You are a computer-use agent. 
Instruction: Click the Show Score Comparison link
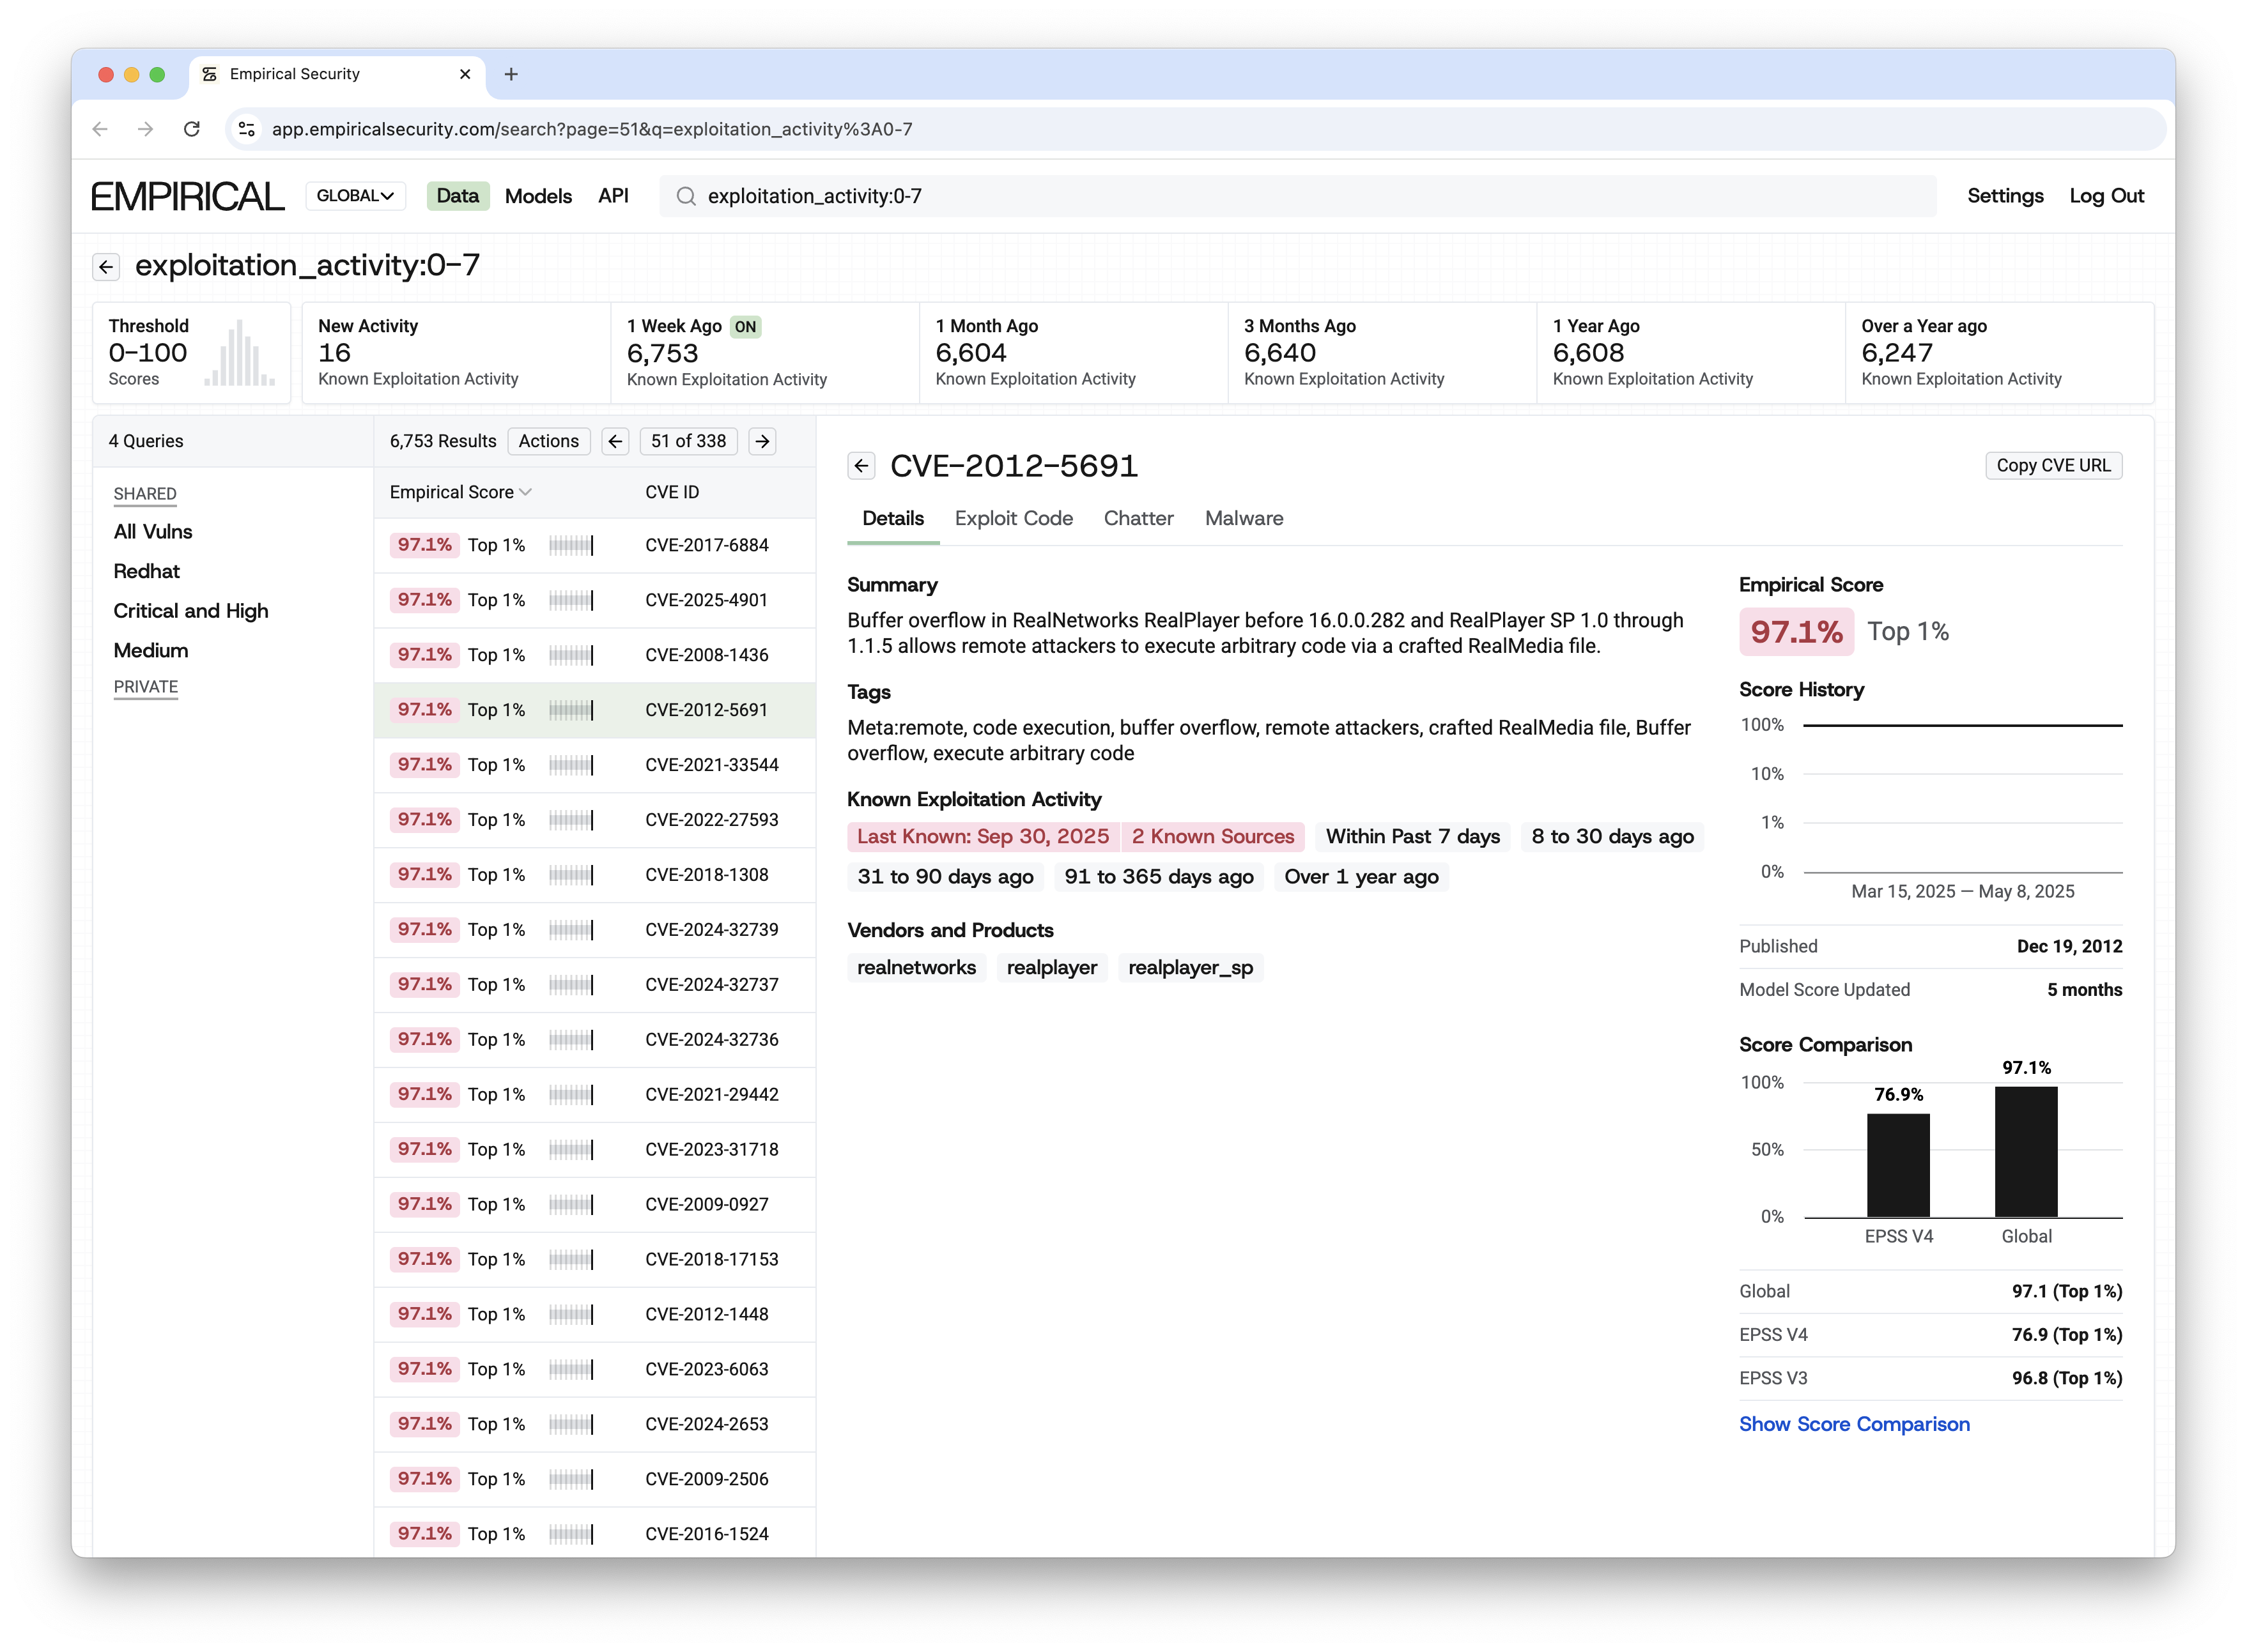pyautogui.click(x=1854, y=1424)
